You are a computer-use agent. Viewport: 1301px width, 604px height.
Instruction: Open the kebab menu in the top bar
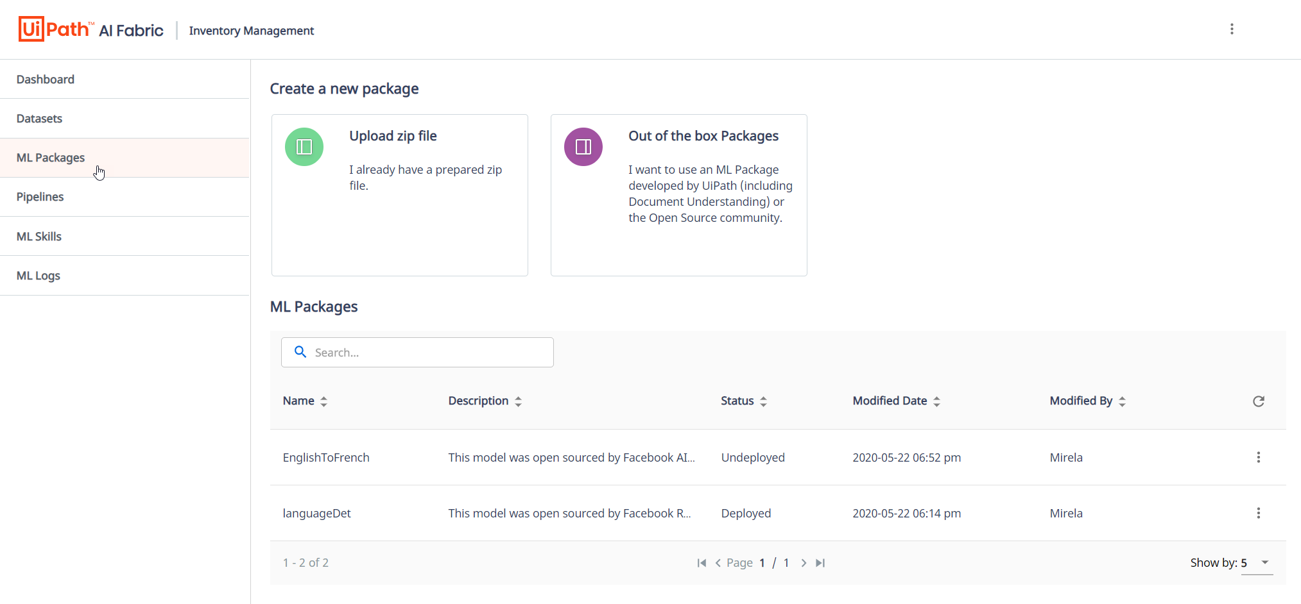pos(1232,29)
